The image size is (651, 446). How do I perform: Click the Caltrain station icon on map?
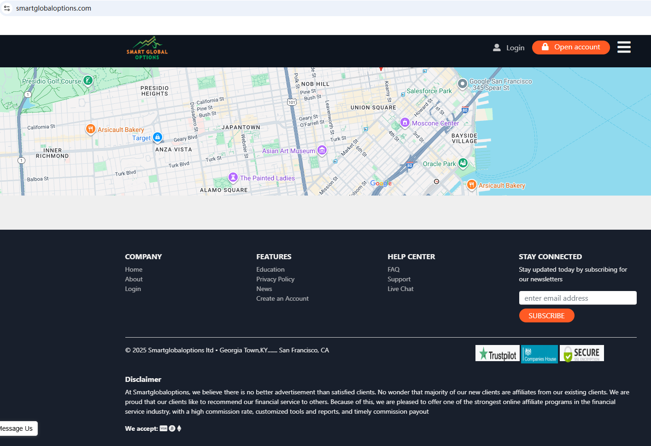pos(436,182)
